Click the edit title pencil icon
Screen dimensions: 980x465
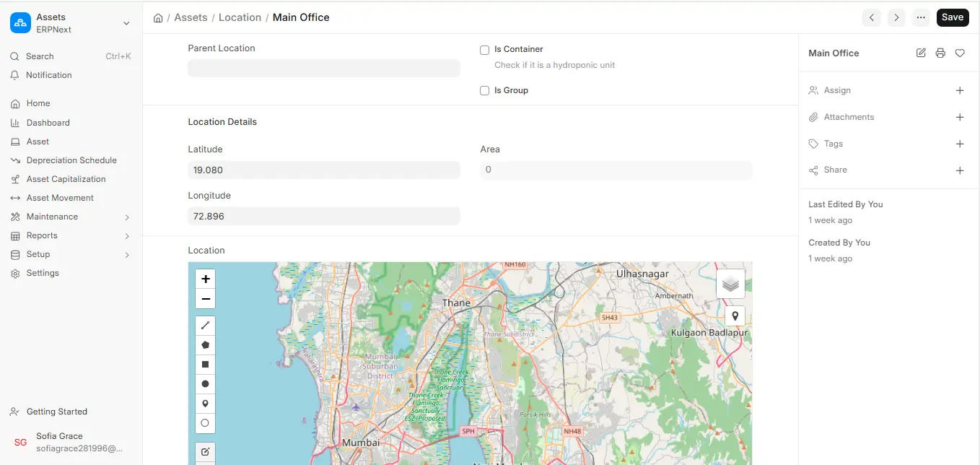click(921, 53)
